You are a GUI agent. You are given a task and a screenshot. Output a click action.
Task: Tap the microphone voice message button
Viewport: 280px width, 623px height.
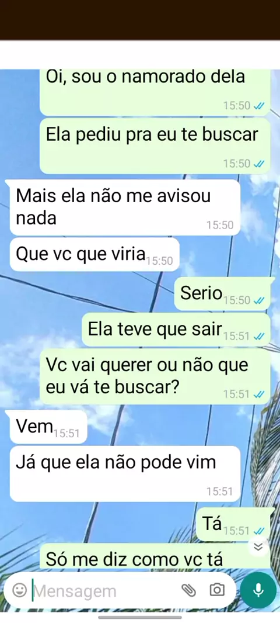258,590
